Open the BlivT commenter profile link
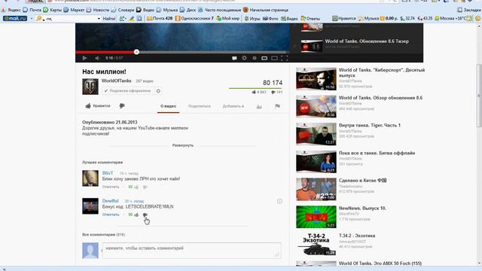 click(108, 173)
